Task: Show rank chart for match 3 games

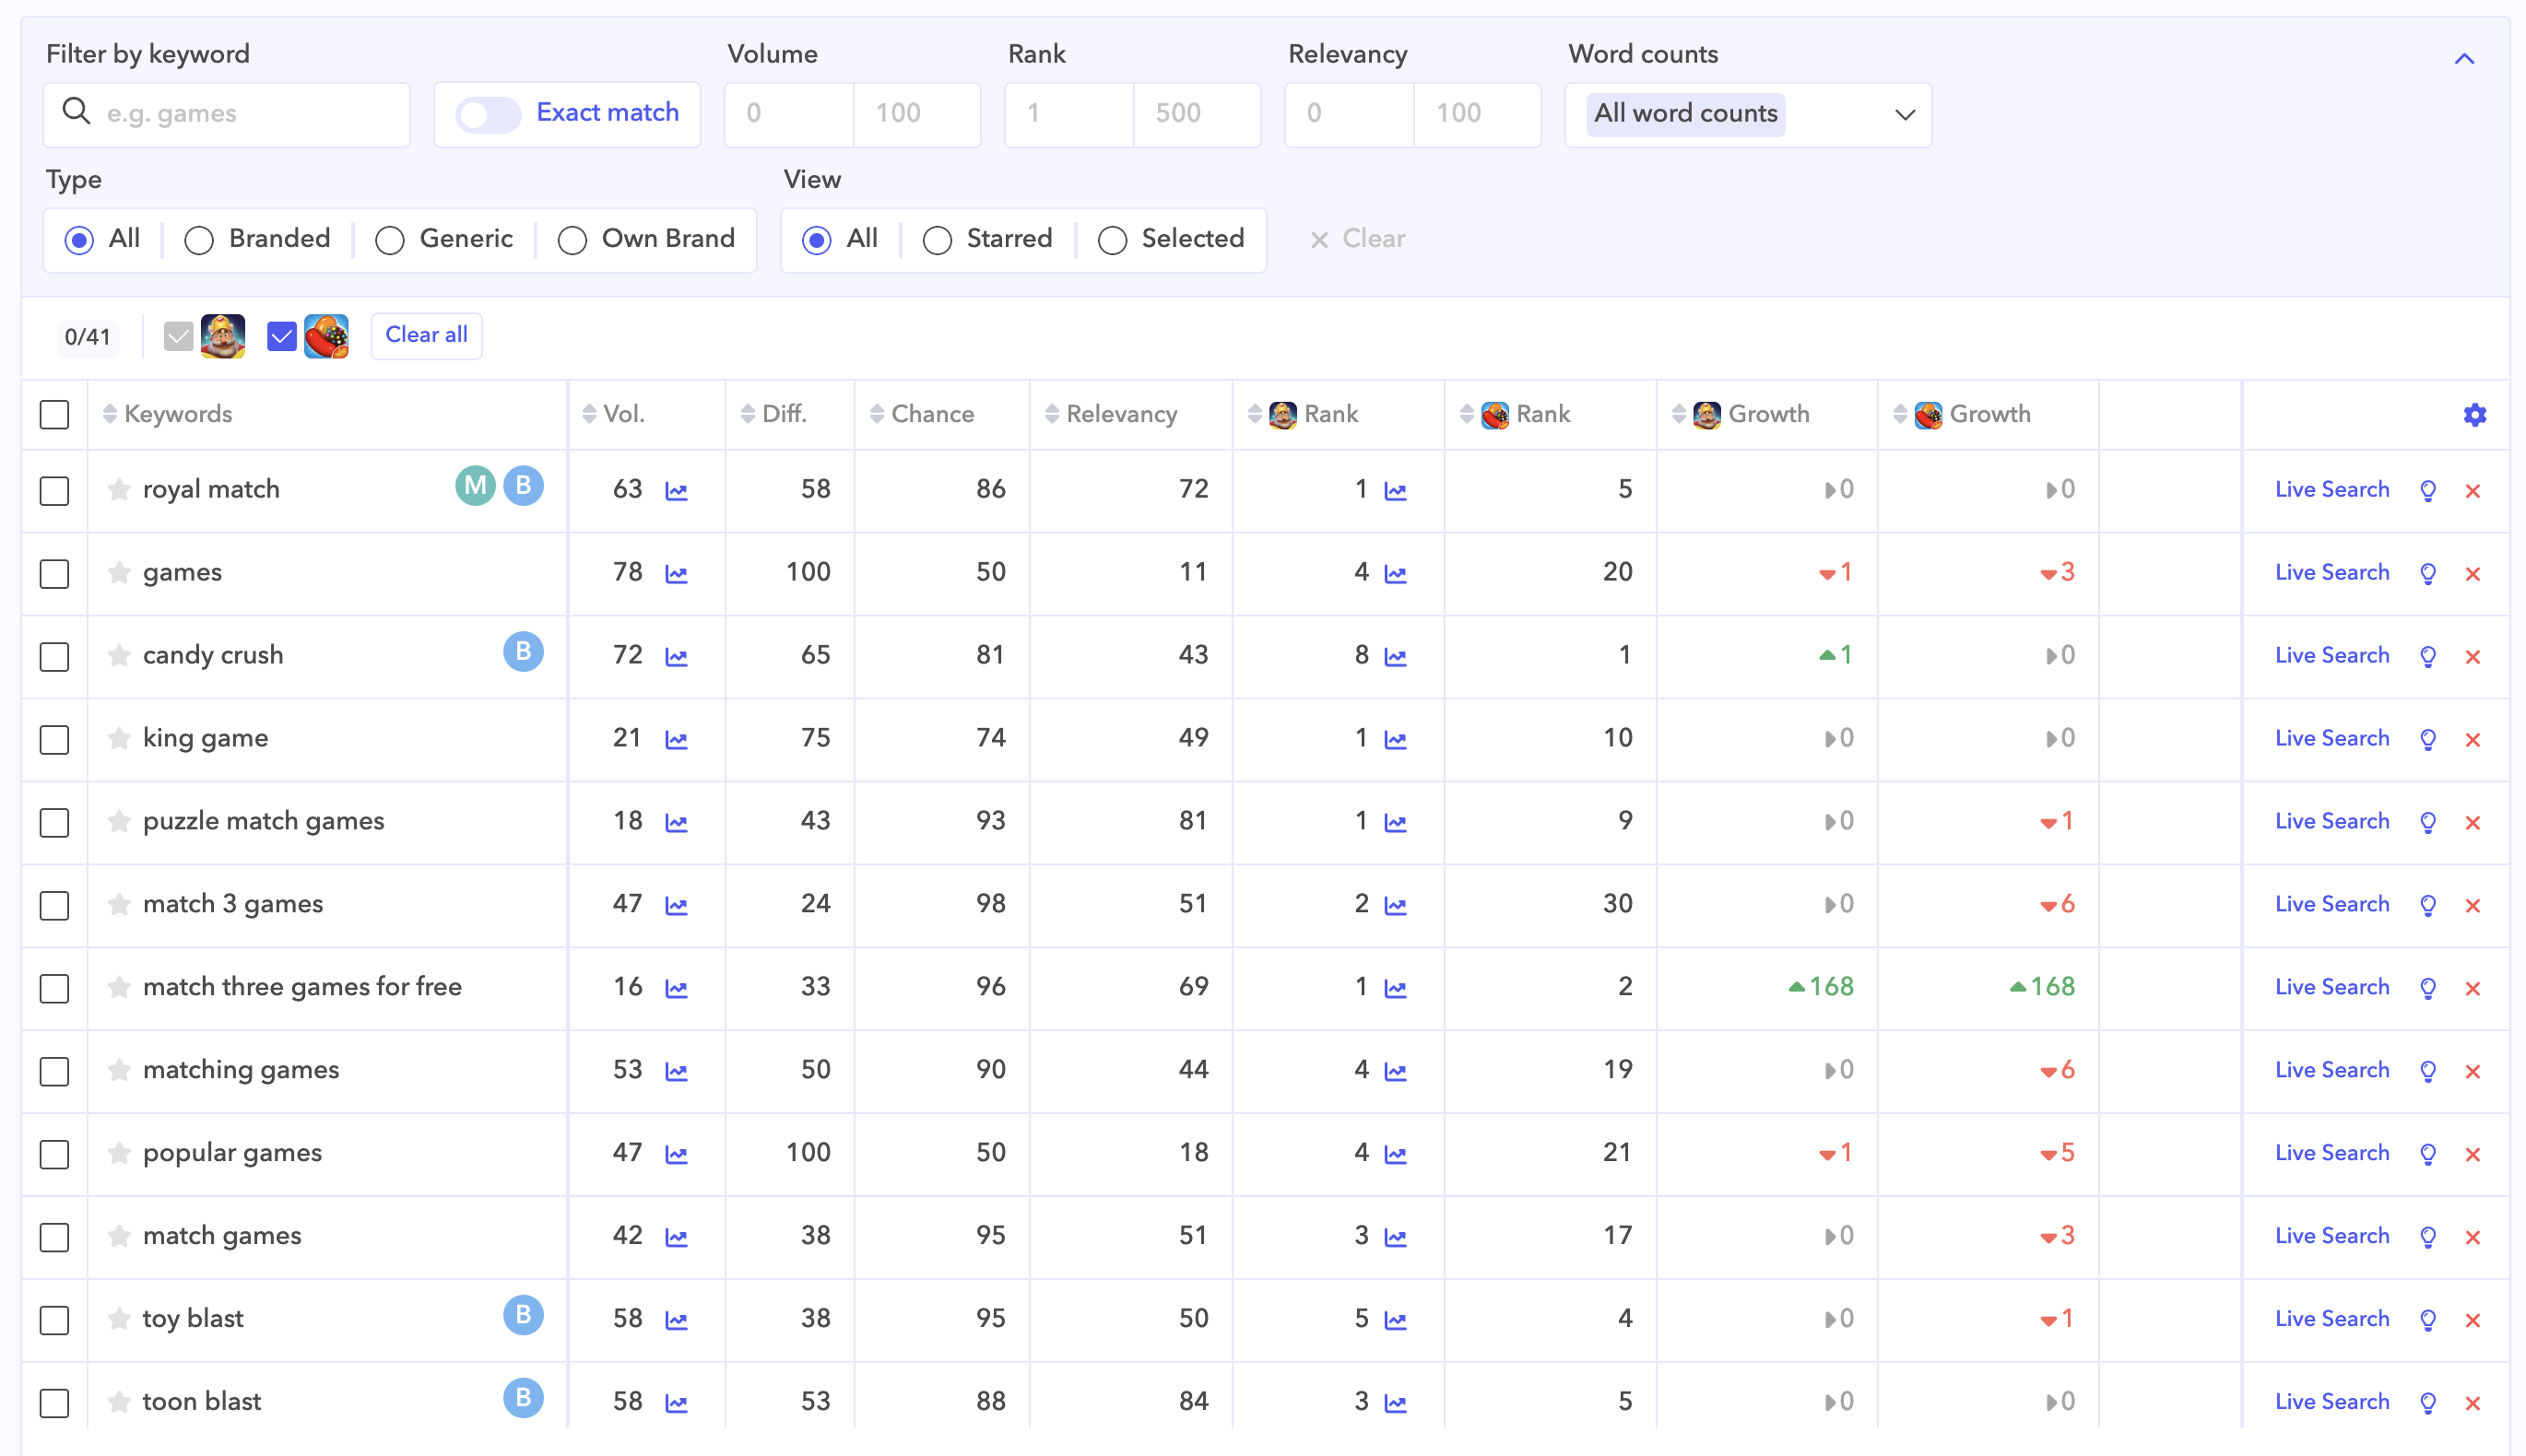Action: pos(1396,906)
